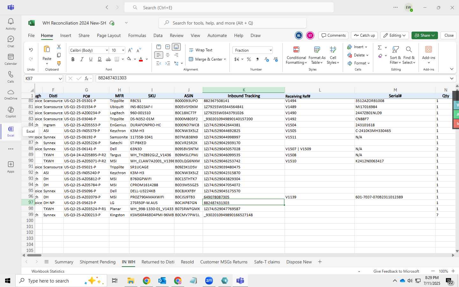Open Teams Chat from sidebar
The height and width of the screenshot is (287, 459).
pyautogui.click(x=11, y=41)
